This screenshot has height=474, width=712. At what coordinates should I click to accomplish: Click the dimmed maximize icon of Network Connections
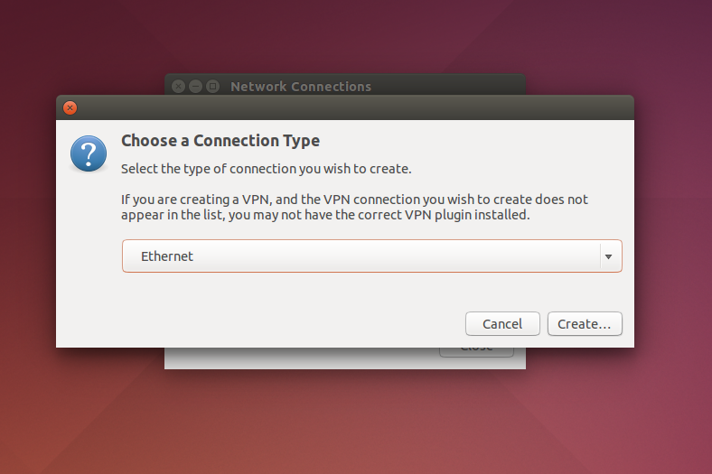[x=212, y=86]
